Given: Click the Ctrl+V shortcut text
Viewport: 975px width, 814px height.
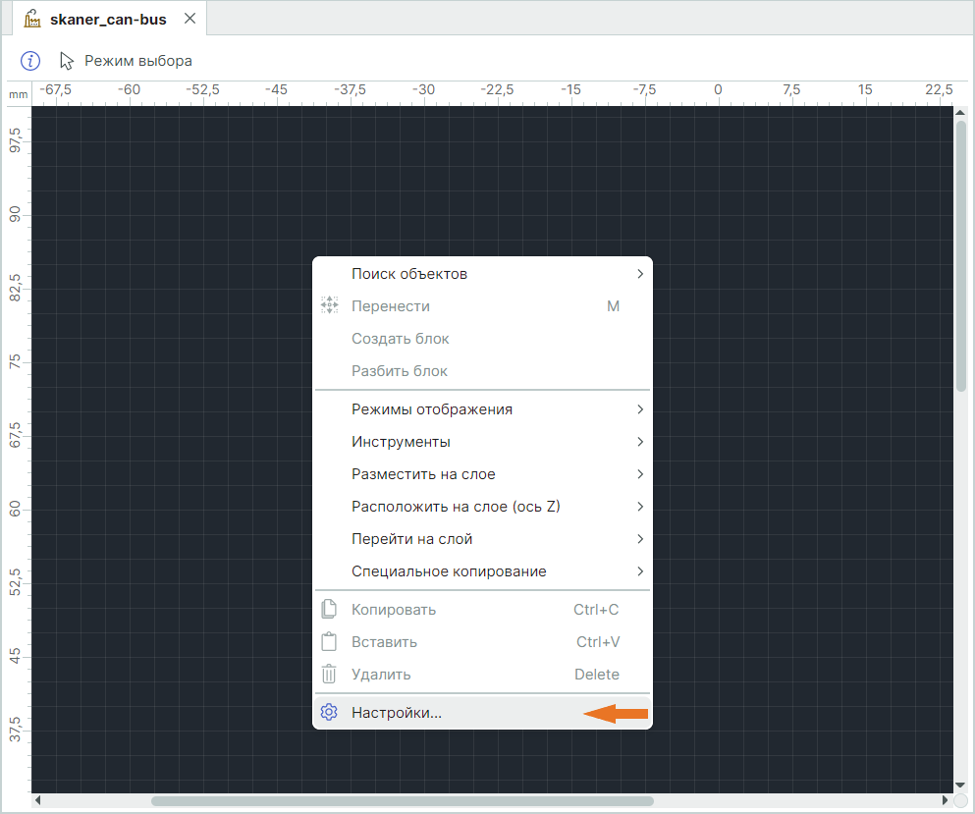Looking at the screenshot, I should pyautogui.click(x=598, y=642).
